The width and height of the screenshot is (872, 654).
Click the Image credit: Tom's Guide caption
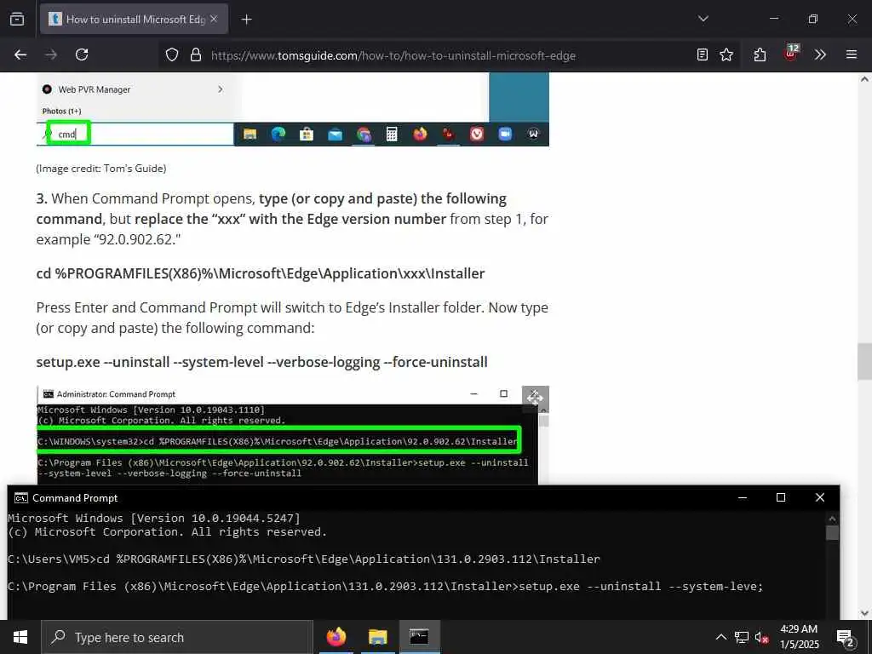(x=101, y=169)
